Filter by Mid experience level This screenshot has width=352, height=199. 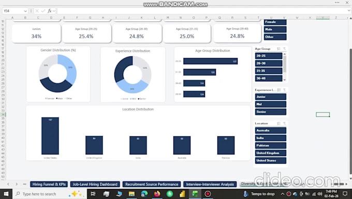[271, 104]
